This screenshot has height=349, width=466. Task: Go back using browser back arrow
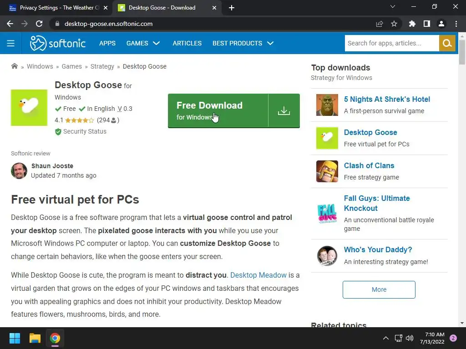coord(10,24)
